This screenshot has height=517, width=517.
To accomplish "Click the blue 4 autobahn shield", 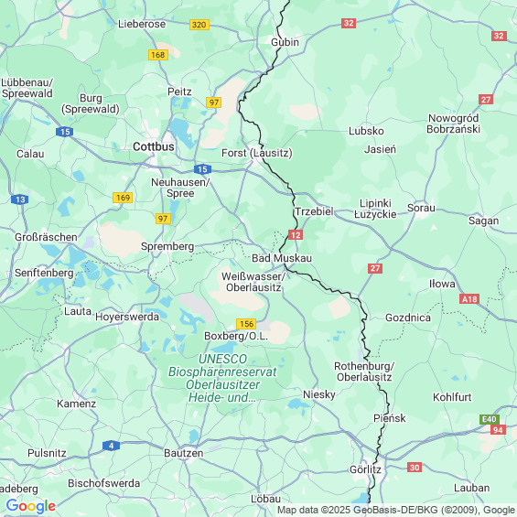I will [111, 446].
